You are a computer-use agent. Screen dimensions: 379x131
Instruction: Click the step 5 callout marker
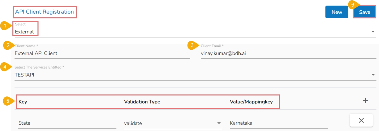(8, 101)
